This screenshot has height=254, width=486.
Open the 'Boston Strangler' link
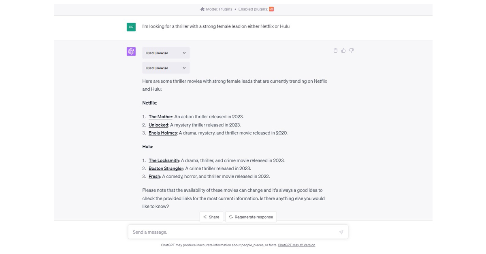coord(166,168)
